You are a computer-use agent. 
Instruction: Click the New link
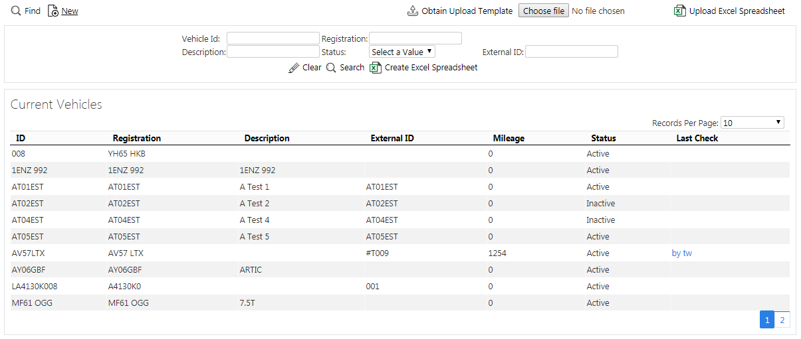70,11
